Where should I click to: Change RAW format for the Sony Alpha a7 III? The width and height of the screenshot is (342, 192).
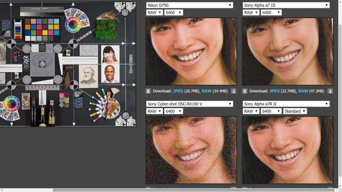tap(251, 13)
